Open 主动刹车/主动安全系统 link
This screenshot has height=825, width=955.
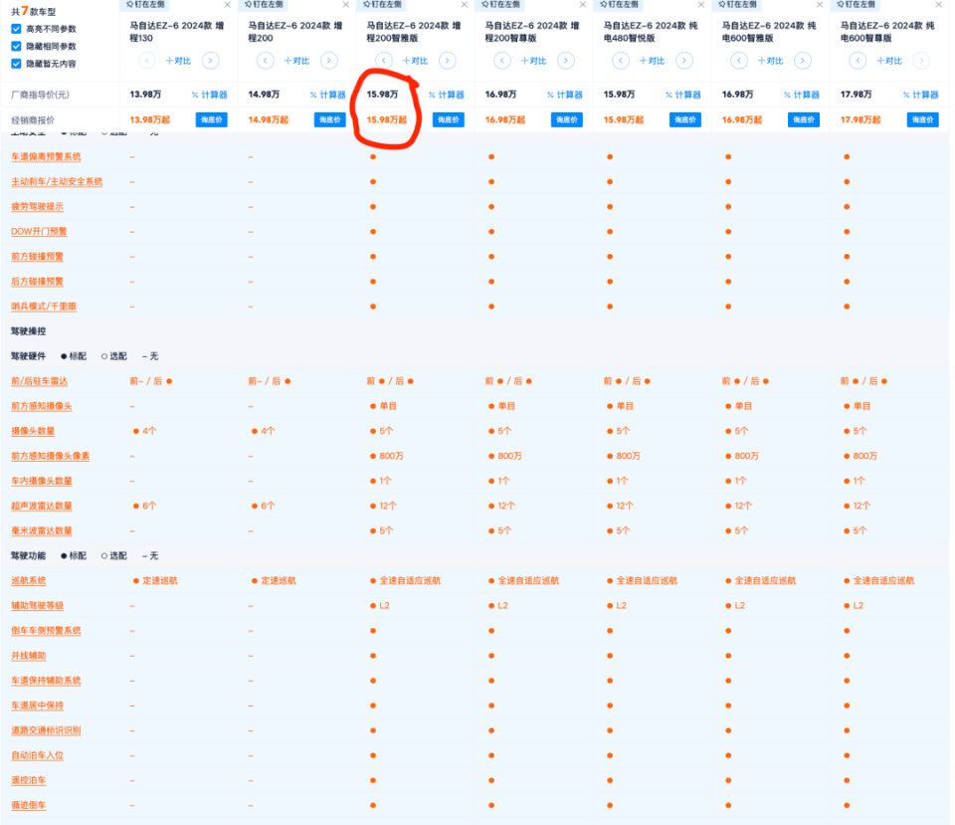point(57,181)
